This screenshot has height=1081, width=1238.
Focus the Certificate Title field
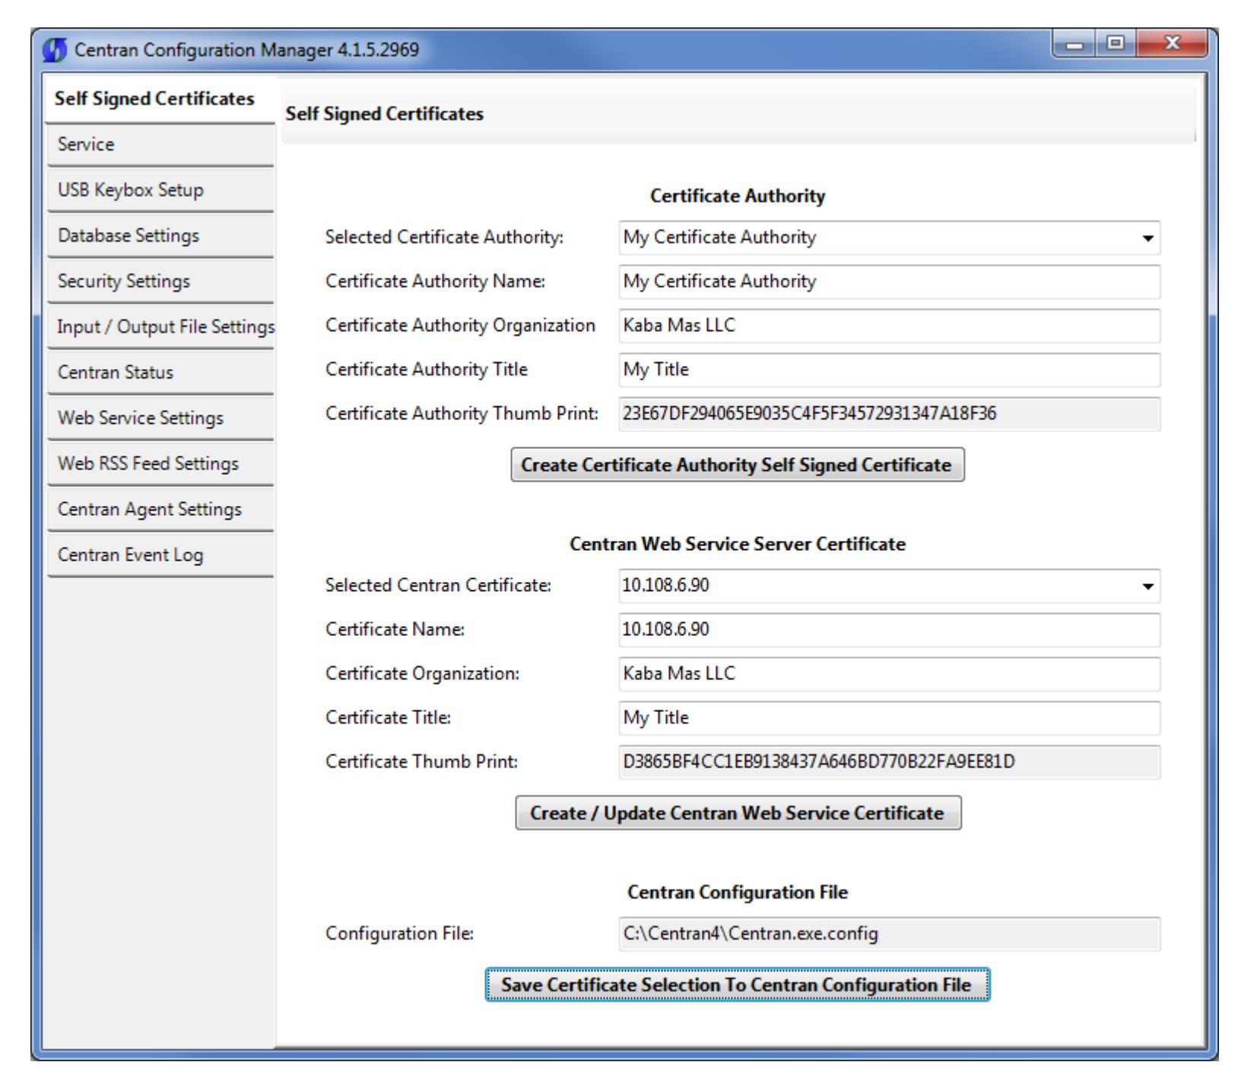(890, 718)
